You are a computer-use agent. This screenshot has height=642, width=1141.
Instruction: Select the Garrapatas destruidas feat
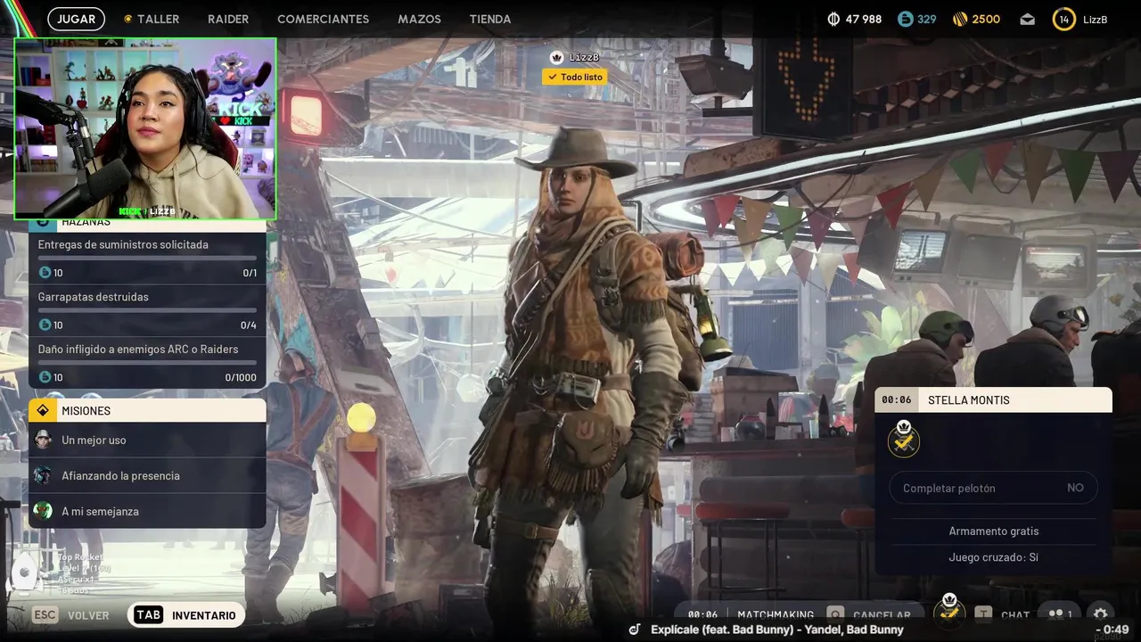click(147, 311)
